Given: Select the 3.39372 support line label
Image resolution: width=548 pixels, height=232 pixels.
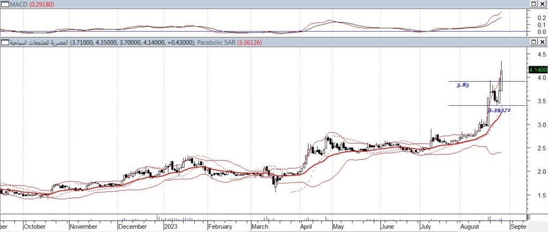Looking at the screenshot, I should pos(499,110).
